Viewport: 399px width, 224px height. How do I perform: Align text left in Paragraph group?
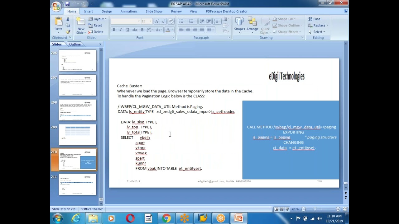click(181, 30)
